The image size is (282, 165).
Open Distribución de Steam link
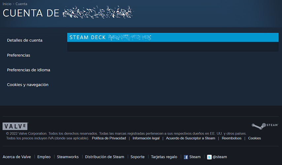pos(104,157)
